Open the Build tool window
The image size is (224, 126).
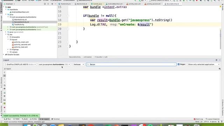coord(25,119)
